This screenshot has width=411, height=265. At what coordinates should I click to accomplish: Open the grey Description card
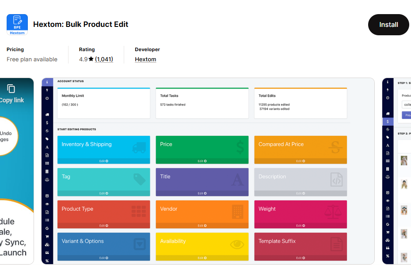301,182
